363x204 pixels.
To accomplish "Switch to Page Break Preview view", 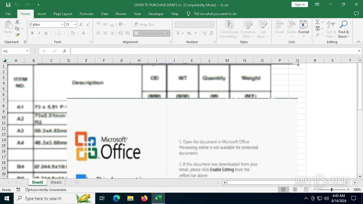I will 306,190.
